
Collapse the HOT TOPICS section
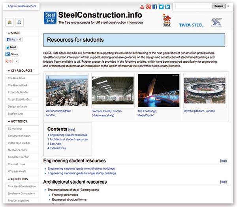click(x=9, y=121)
